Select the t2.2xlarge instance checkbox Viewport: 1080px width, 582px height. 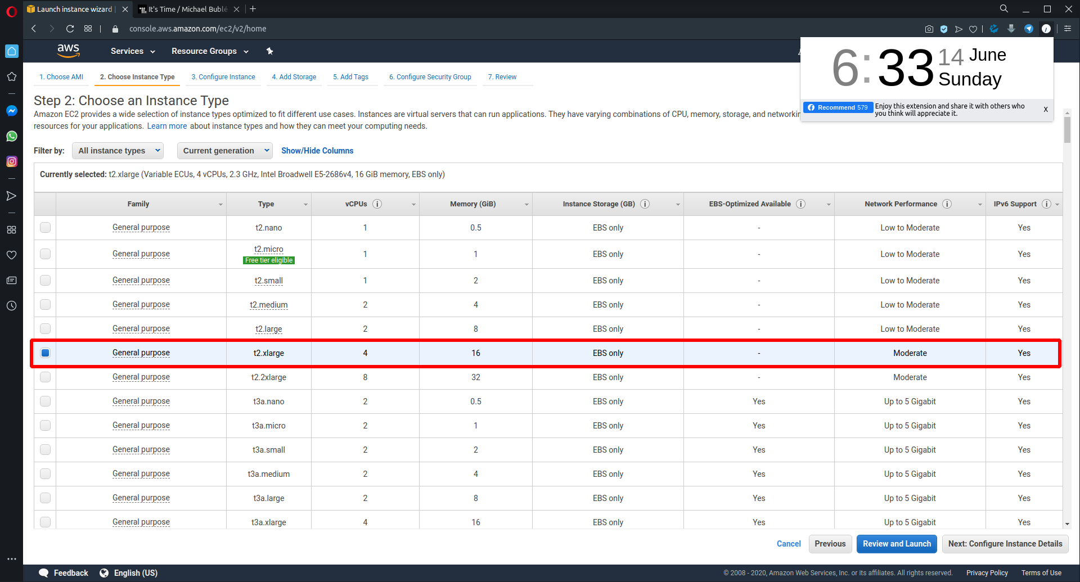[46, 377]
